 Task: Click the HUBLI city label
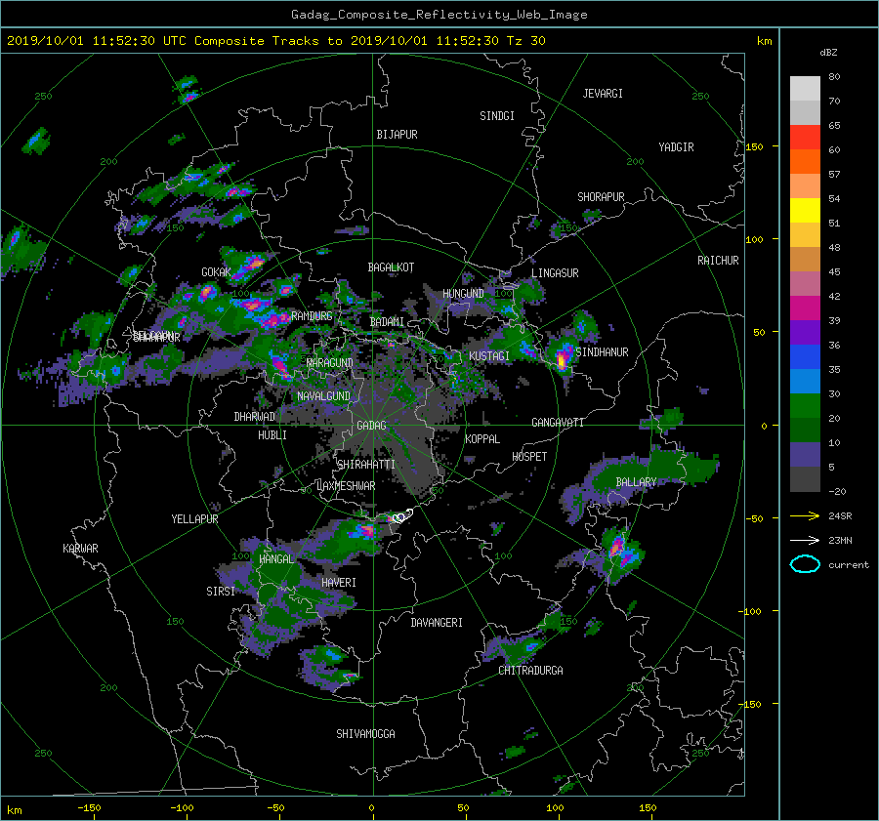tap(272, 435)
